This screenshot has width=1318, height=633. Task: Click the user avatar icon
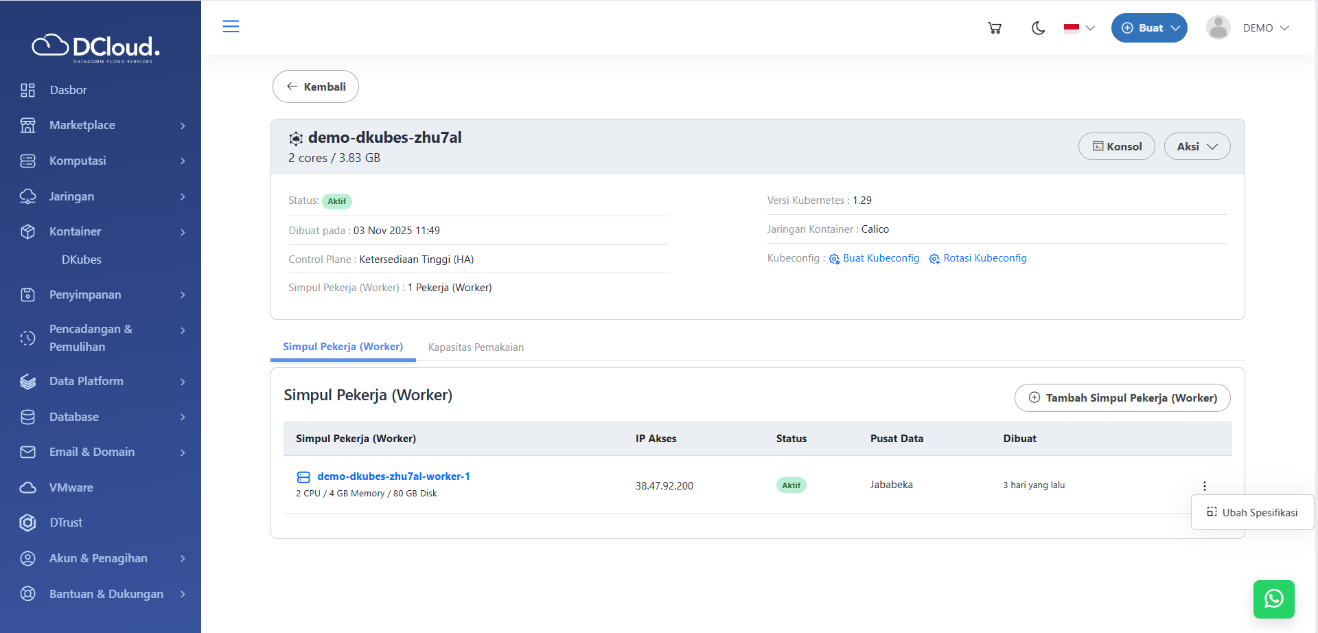tap(1218, 28)
